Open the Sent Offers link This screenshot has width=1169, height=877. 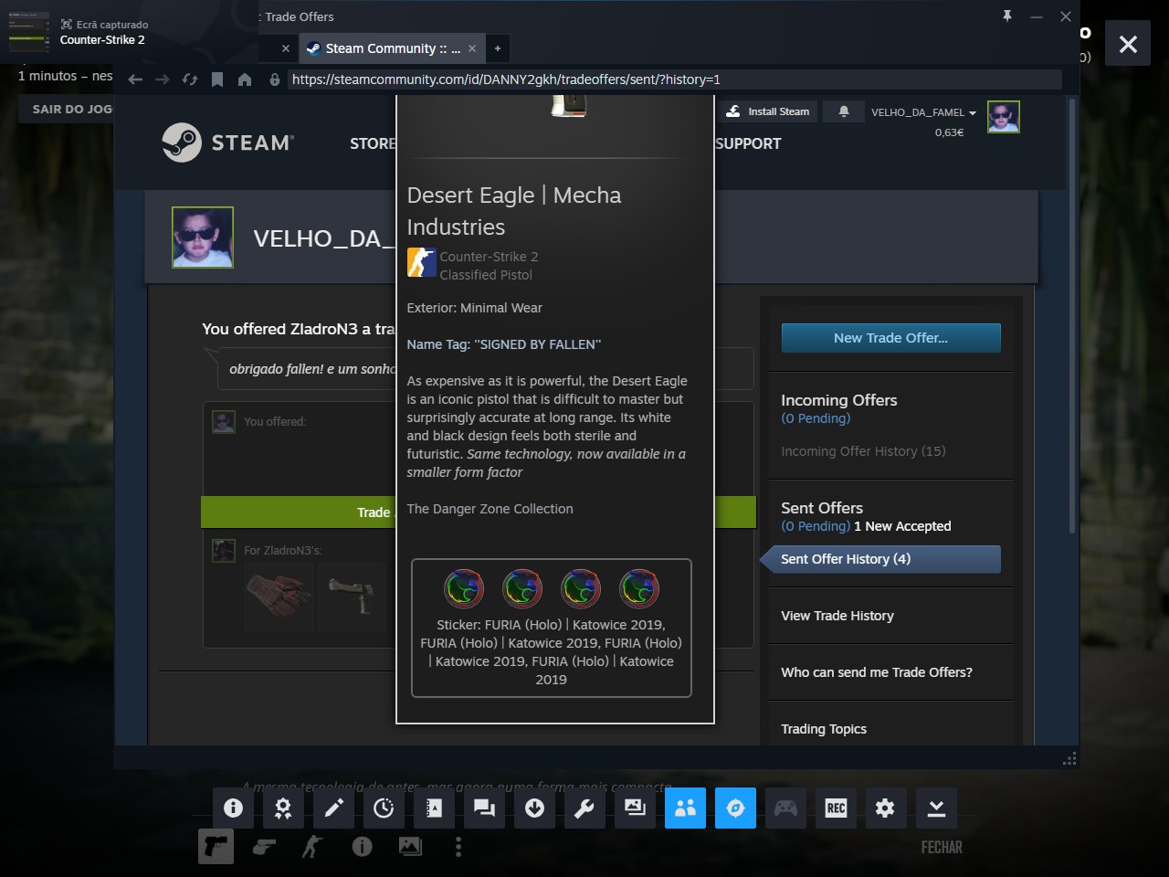[822, 508]
